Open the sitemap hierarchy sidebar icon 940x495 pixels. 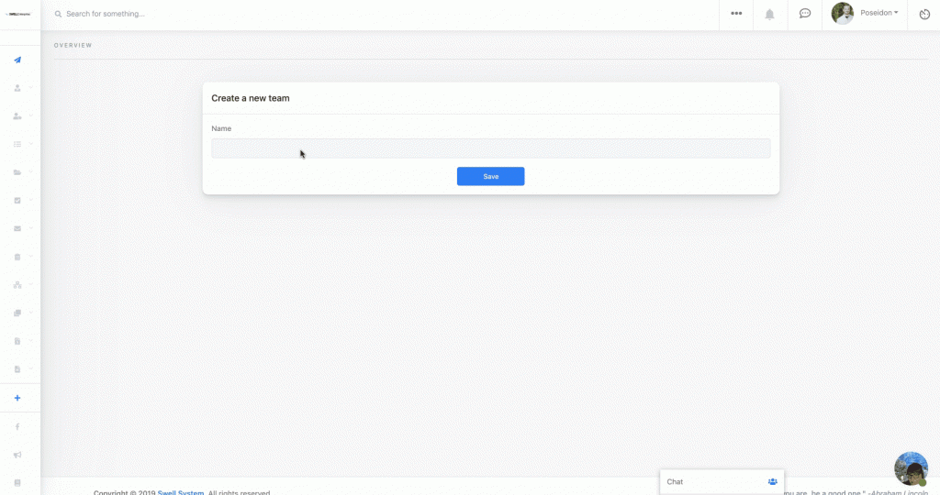click(x=17, y=285)
